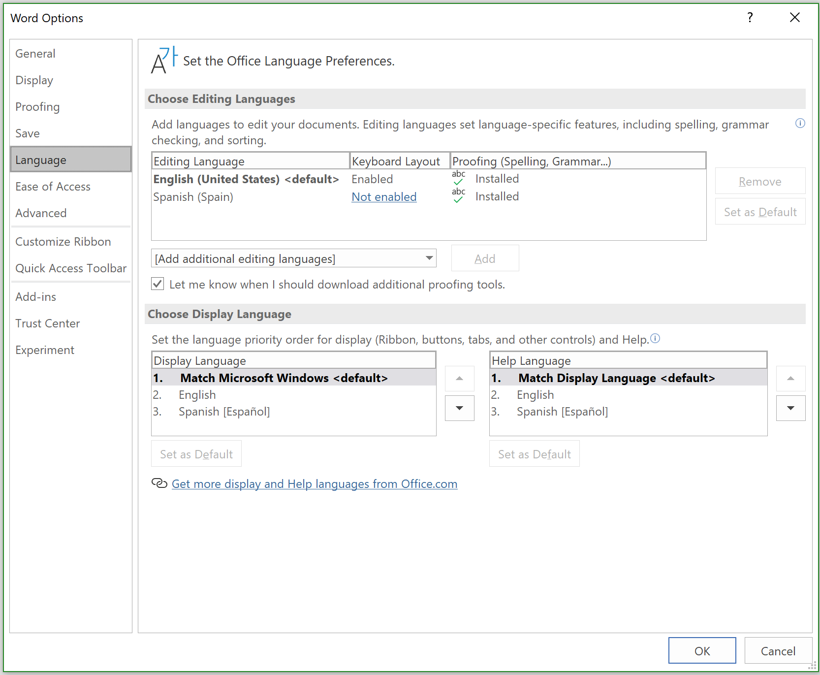Click the chain link icon before Office.com link
The image size is (820, 675).
tap(158, 483)
